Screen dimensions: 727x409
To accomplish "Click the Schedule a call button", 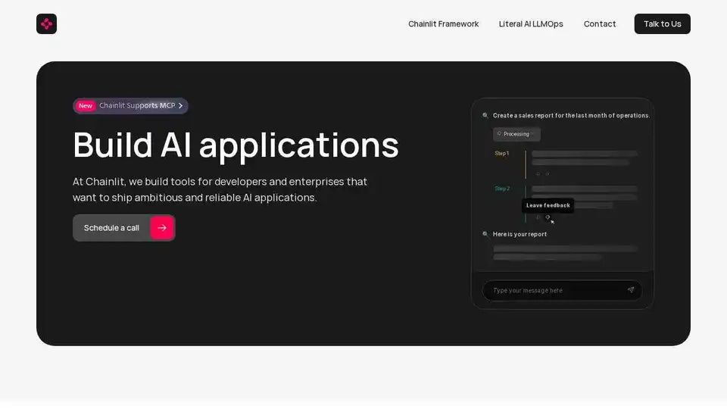I will pos(123,228).
